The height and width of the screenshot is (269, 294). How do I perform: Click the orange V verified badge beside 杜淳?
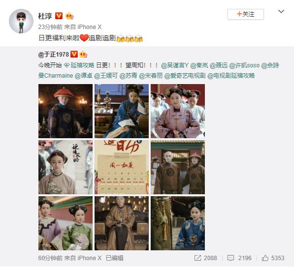tap(59, 16)
